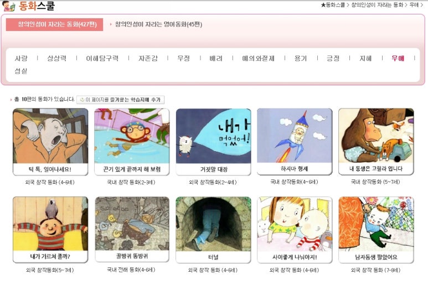
Task: Open the 창의인성이 자라는 동화(427편) tab
Action: coord(55,24)
